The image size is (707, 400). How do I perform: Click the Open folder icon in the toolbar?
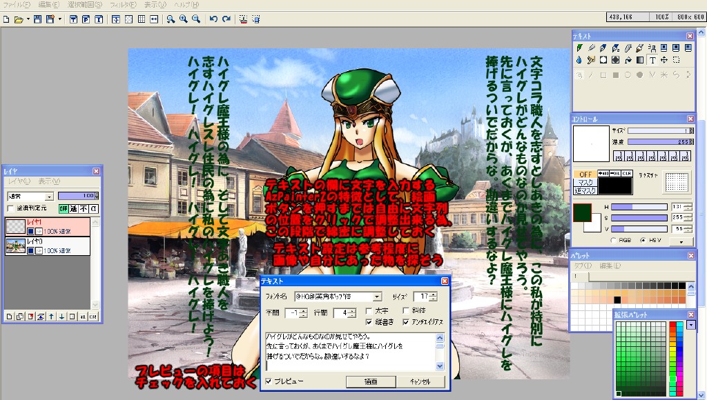[x=19, y=19]
